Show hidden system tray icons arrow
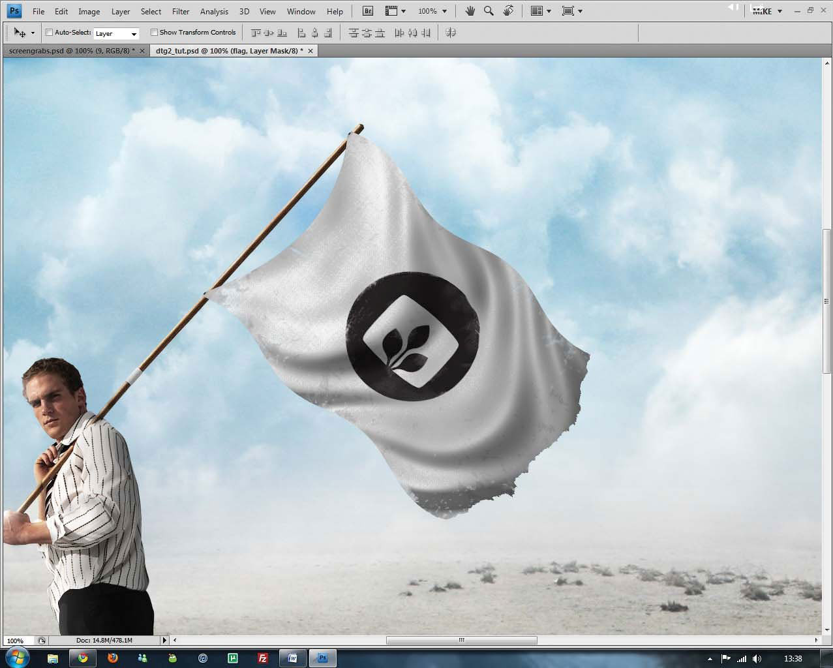This screenshot has height=668, width=833. tap(709, 659)
